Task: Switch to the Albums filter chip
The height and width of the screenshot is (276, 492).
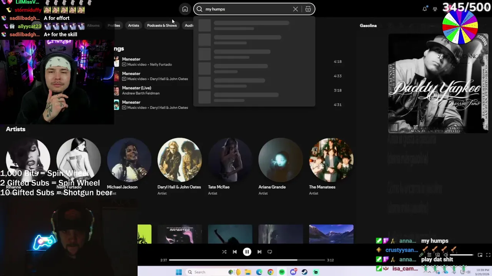Action: click(93, 25)
